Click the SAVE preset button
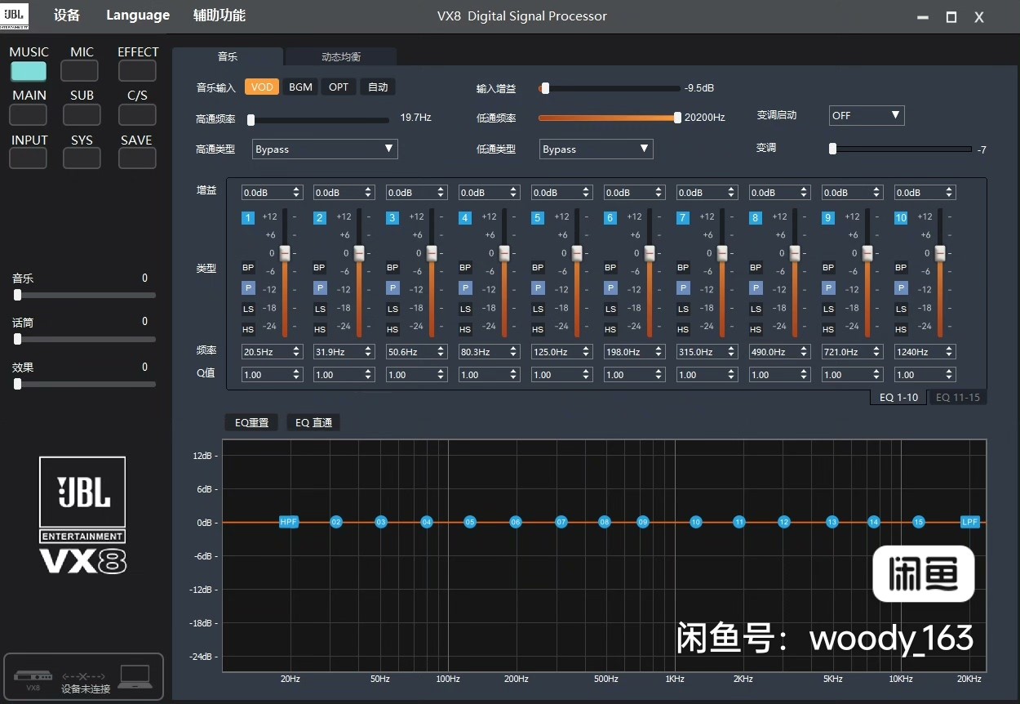Screen dimensions: 1020x704 click(x=137, y=158)
